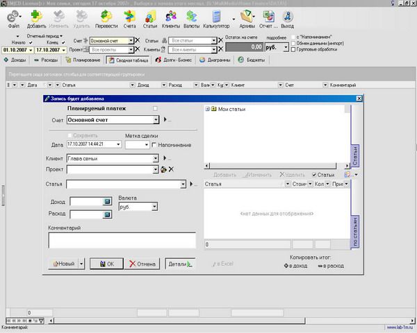Click the Добавить toolbar icon
Viewport: 417px width, 333px height.
pos(36,17)
